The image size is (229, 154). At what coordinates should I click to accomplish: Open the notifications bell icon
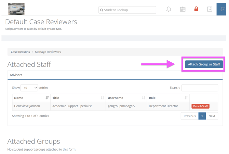pos(169,9)
